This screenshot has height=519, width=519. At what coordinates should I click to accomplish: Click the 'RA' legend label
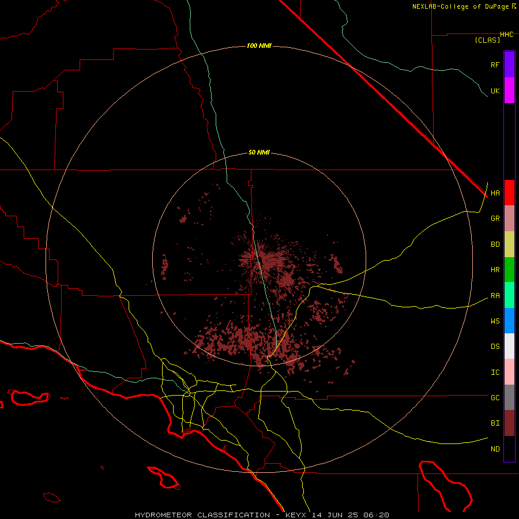coord(495,296)
